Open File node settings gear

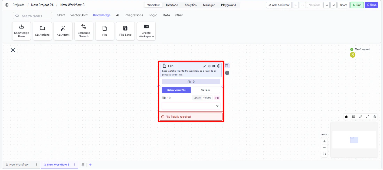[214, 66]
